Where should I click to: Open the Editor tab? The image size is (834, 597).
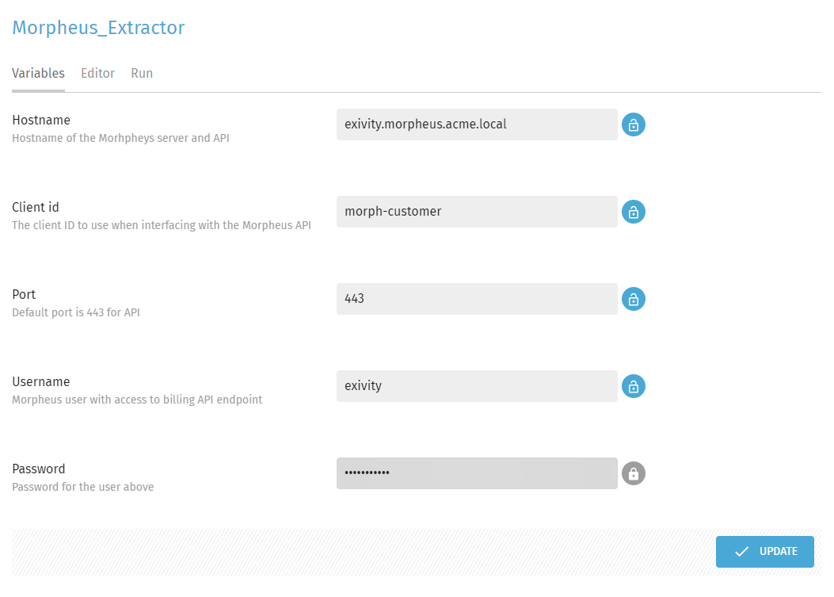point(97,74)
